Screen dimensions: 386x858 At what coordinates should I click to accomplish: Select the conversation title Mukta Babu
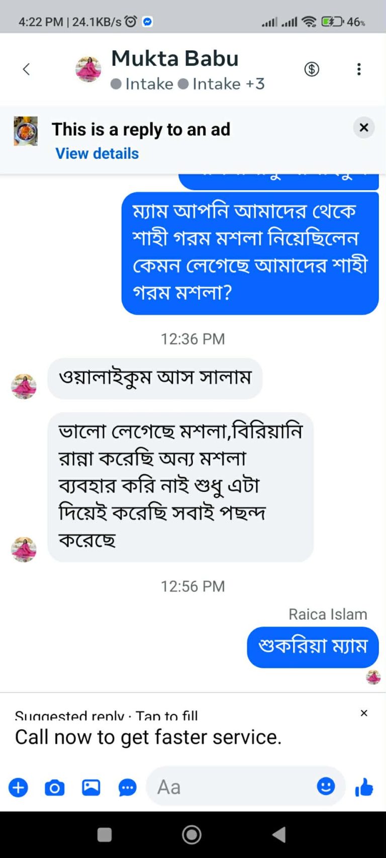pyautogui.click(x=174, y=58)
